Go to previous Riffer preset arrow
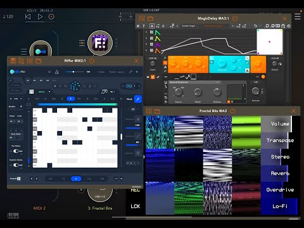Image resolution: width=304 pixels, height=228 pixels. coord(32,179)
